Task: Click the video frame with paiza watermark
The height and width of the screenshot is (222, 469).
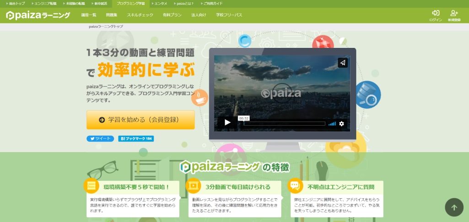Action: (x=282, y=93)
